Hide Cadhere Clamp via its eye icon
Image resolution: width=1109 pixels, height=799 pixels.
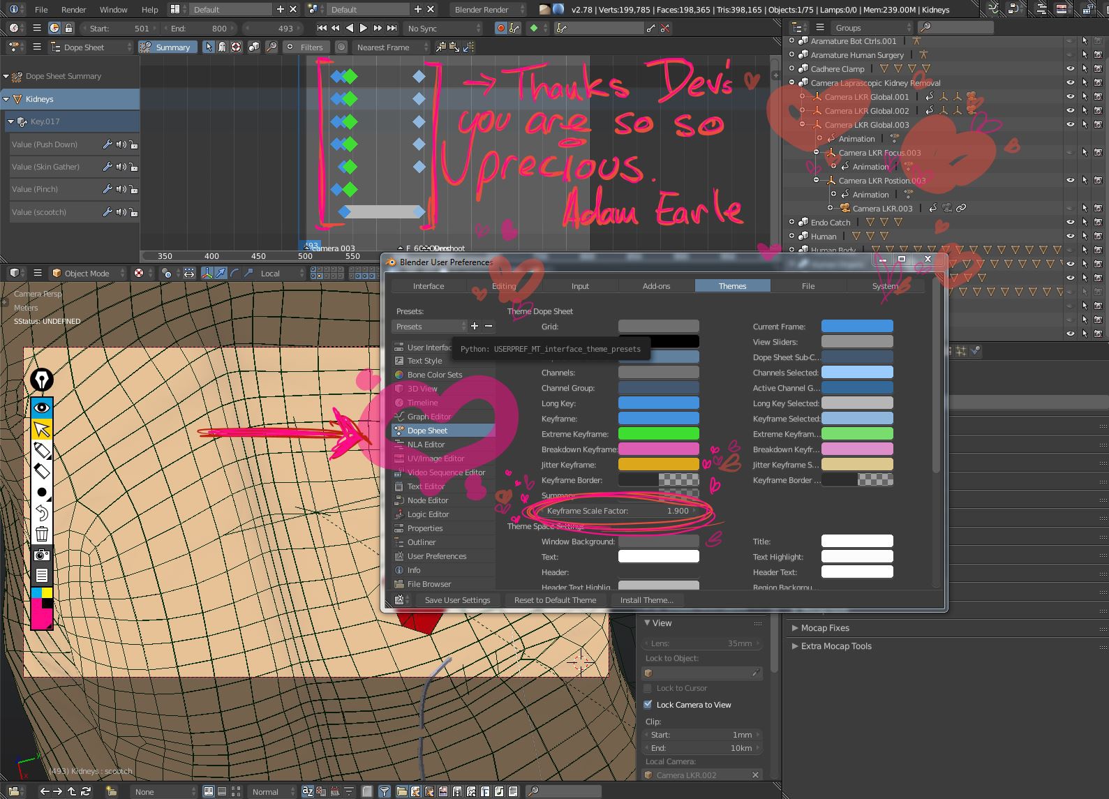coord(1070,69)
